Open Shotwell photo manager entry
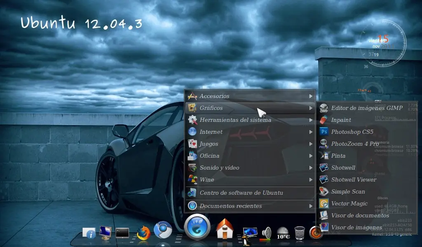 tap(367, 168)
